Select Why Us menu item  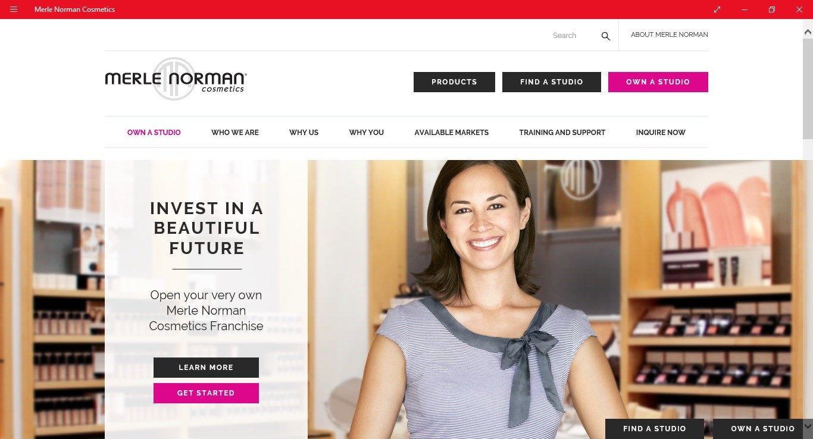[x=304, y=133]
